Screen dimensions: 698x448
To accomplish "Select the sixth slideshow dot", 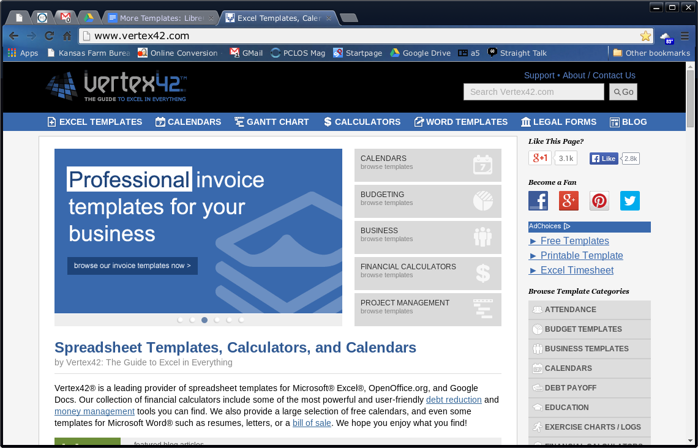I will click(x=241, y=320).
